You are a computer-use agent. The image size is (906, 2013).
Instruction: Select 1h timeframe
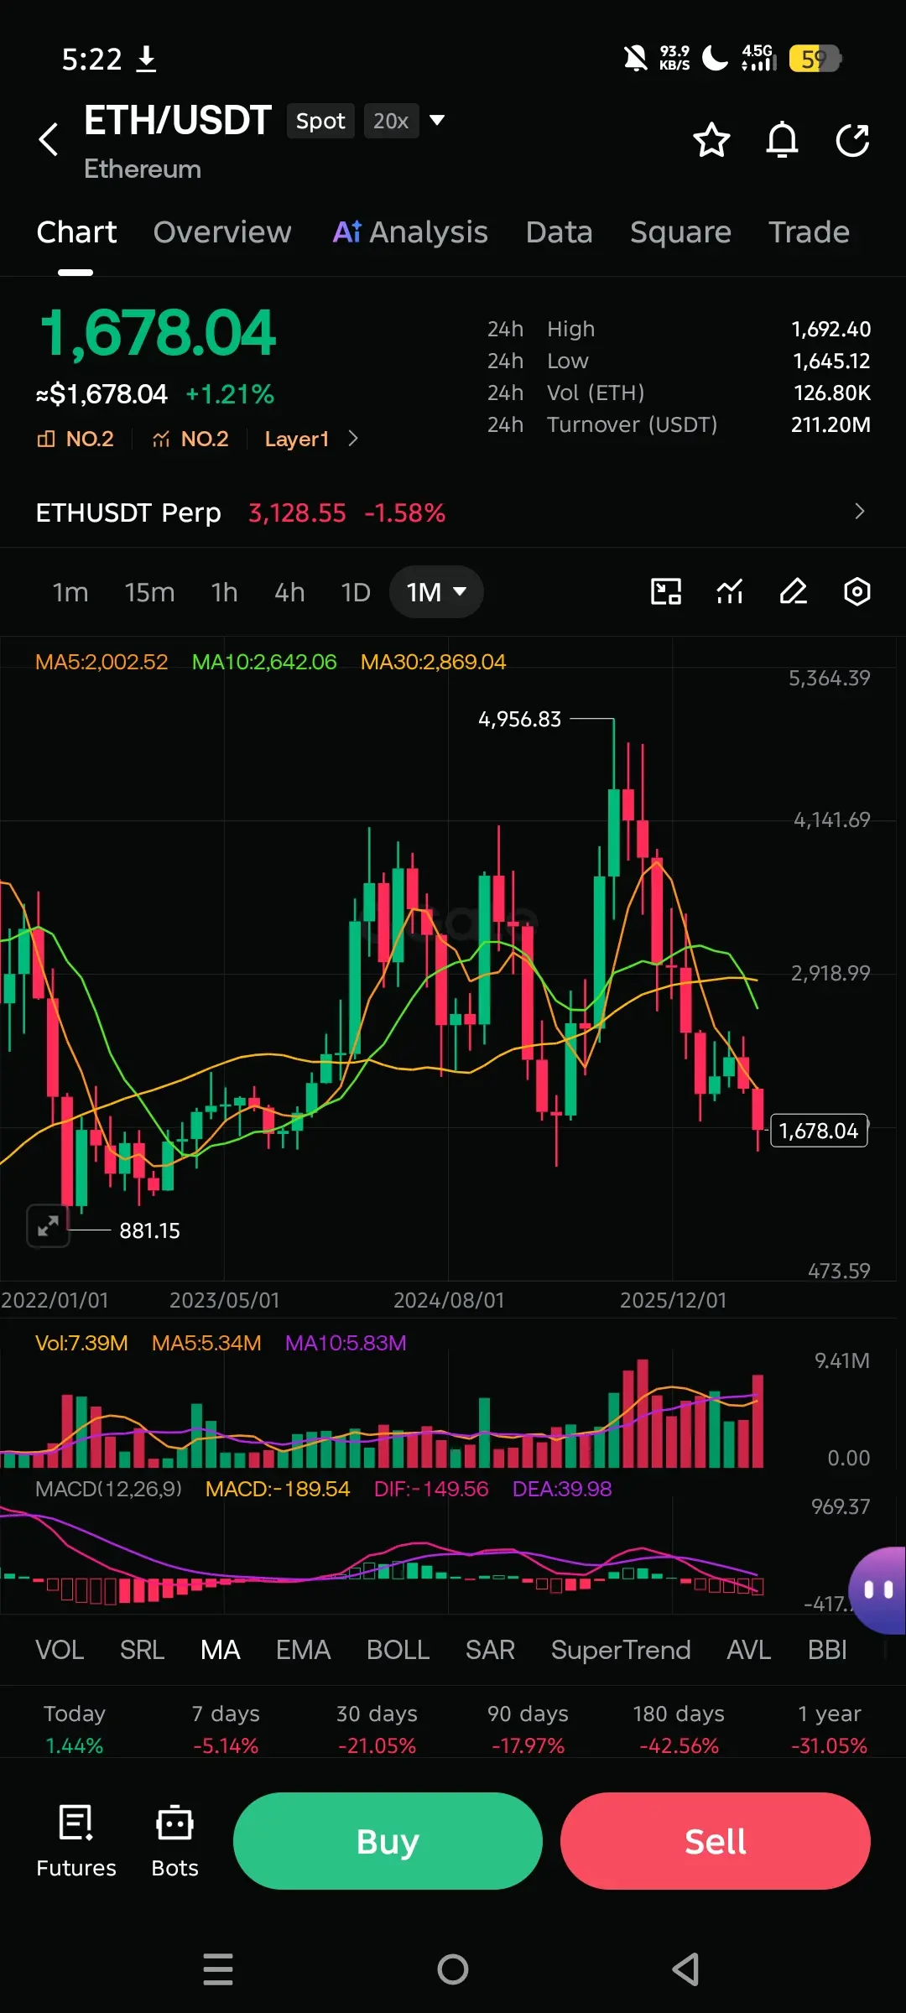(224, 592)
